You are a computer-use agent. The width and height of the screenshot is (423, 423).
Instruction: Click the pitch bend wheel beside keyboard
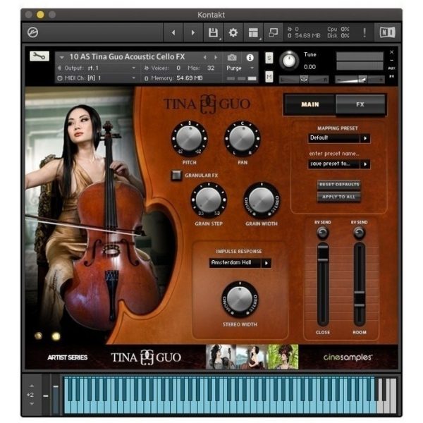point(46,396)
